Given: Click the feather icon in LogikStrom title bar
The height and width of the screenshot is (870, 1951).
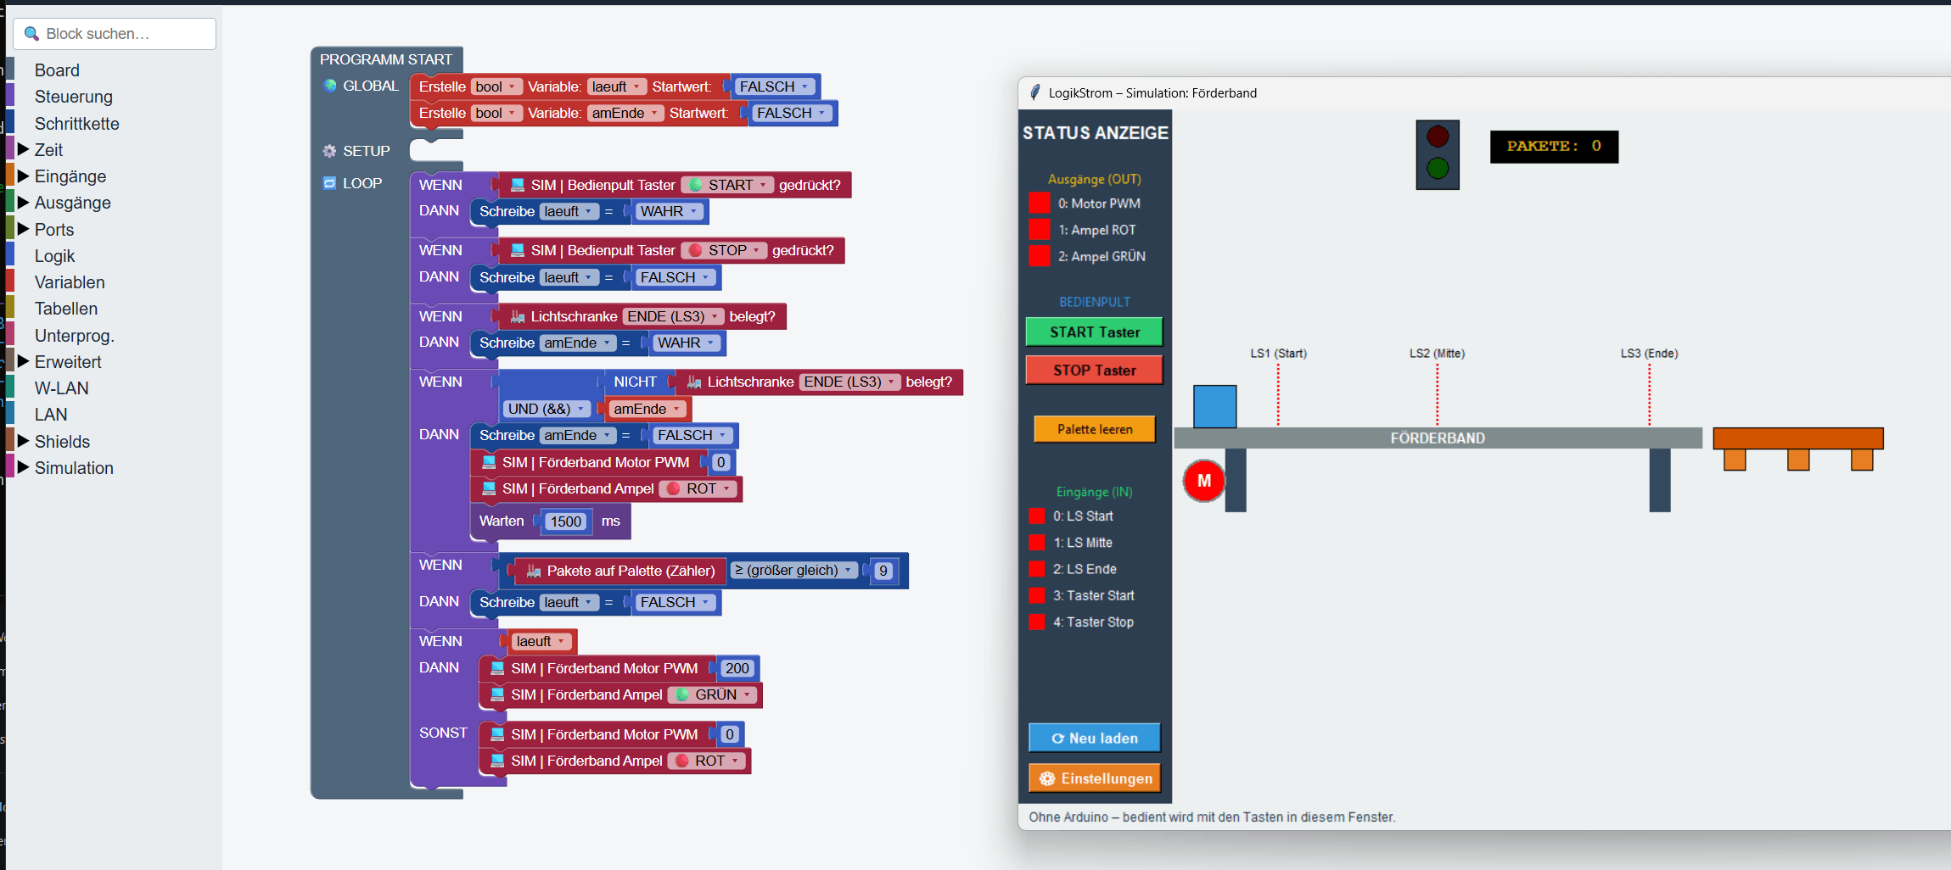Looking at the screenshot, I should pyautogui.click(x=1035, y=92).
